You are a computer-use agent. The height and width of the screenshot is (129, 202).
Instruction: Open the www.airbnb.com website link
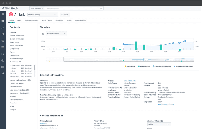click(129, 80)
